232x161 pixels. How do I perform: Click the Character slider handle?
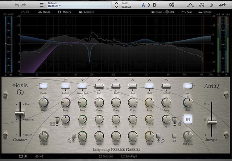pyautogui.click(x=20, y=114)
